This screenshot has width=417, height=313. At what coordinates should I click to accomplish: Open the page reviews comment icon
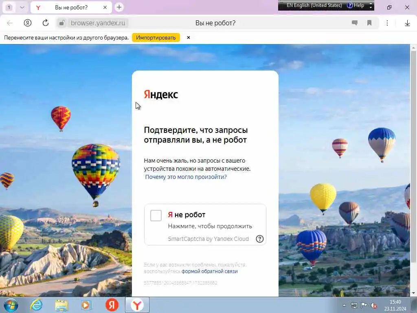[355, 23]
